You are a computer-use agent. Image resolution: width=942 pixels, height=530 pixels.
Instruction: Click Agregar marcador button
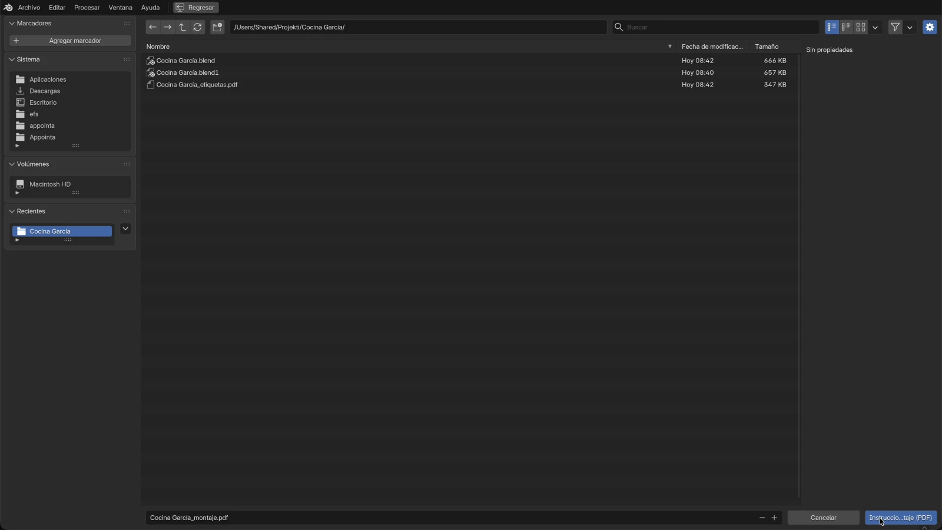coord(70,41)
